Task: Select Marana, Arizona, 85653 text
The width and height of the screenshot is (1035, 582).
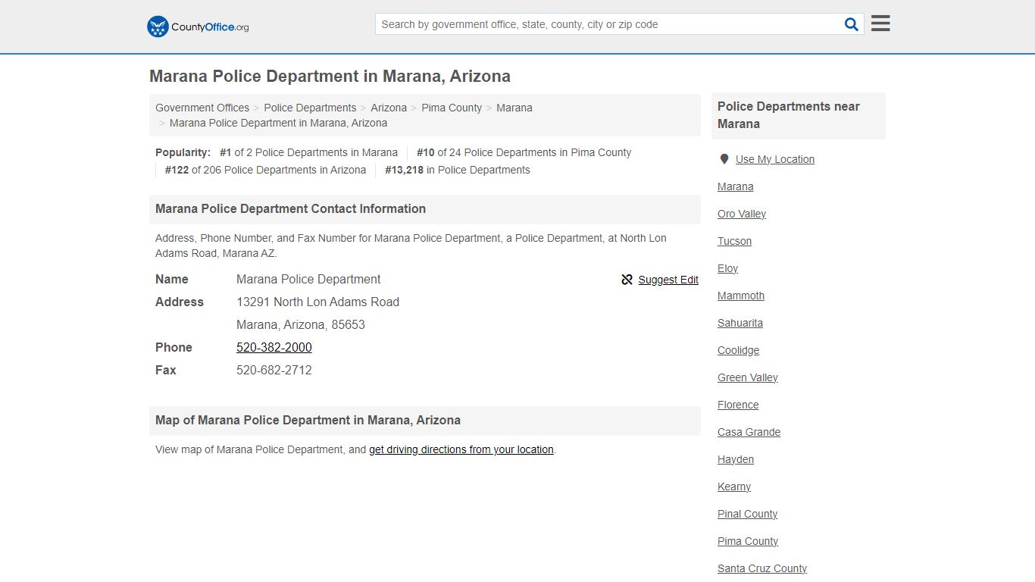Action: click(301, 324)
